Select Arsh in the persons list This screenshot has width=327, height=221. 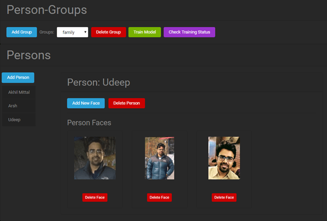[13, 106]
